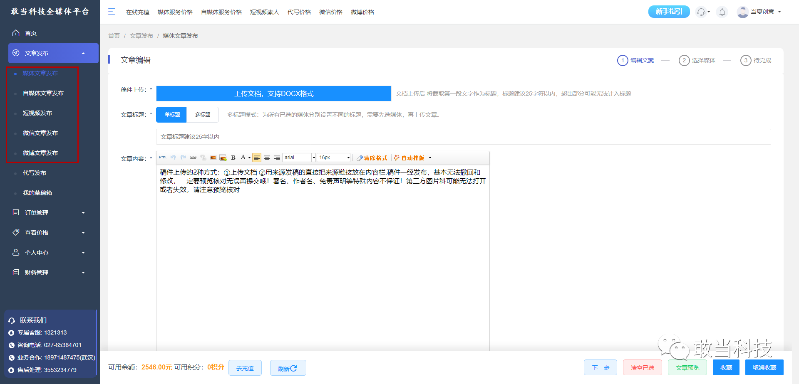
Task: Click 下一步 next step button
Action: pos(600,368)
